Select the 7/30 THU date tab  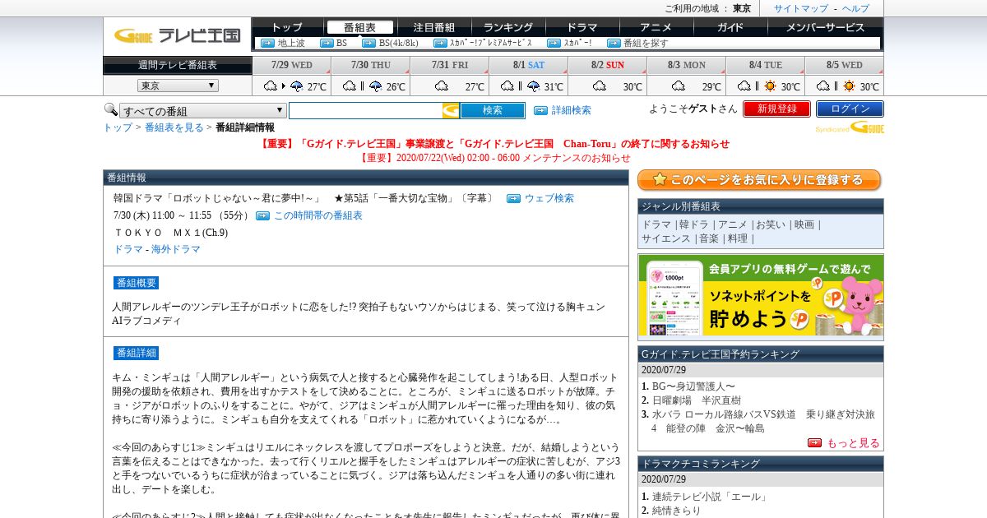click(371, 65)
